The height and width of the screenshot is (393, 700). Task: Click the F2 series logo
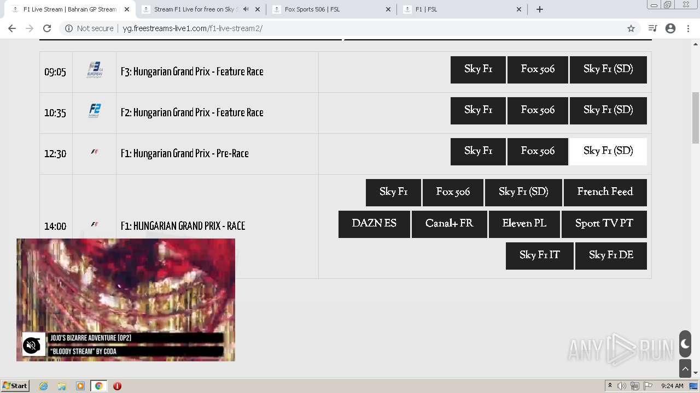point(95,111)
